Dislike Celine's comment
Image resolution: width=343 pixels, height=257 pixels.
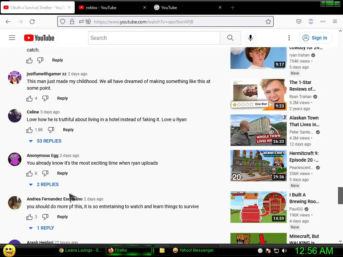(51, 130)
